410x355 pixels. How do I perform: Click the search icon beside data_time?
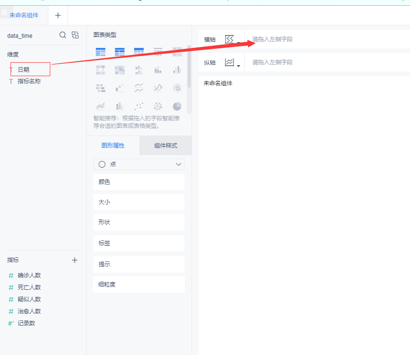point(63,35)
